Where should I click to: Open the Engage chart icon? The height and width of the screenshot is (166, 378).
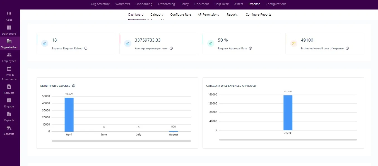pos(9,100)
